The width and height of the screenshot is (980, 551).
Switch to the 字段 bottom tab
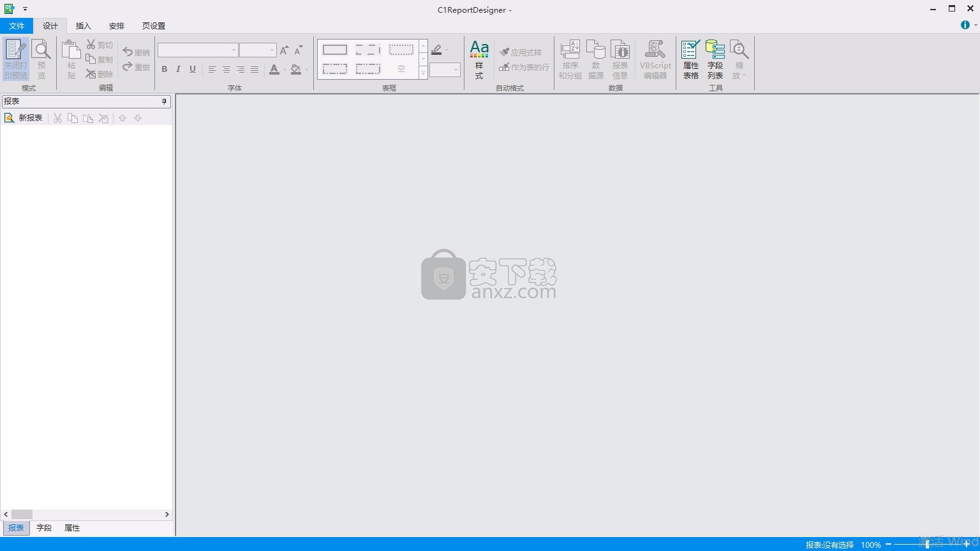[x=44, y=528]
